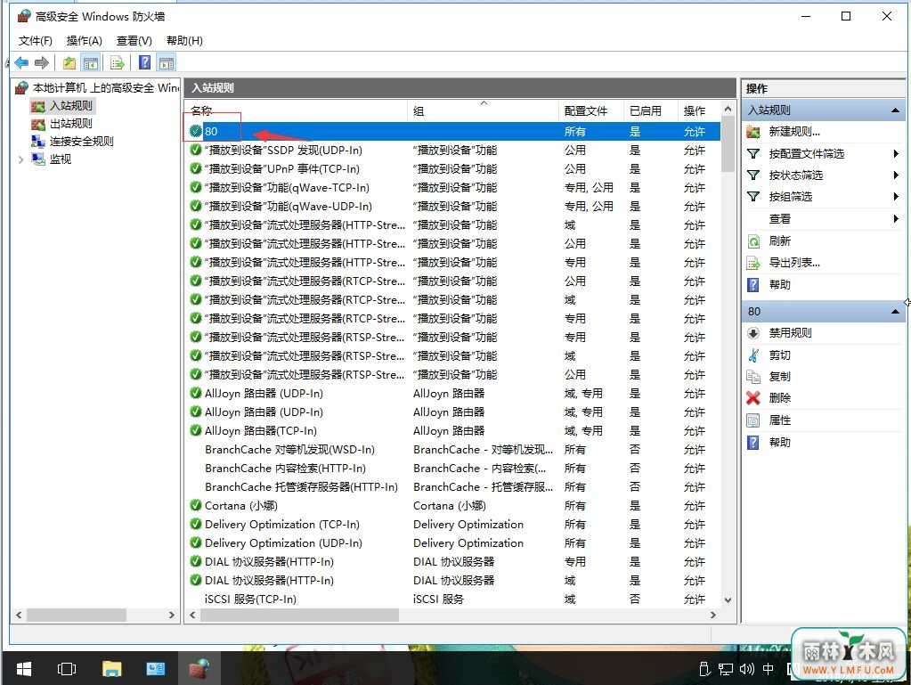Open the 文件(F) menu
911x685 pixels.
(x=36, y=41)
